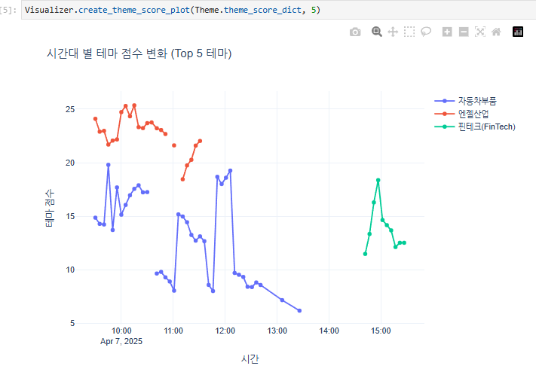Toggle 핀테크(FinTech) trace in legend

click(x=475, y=126)
